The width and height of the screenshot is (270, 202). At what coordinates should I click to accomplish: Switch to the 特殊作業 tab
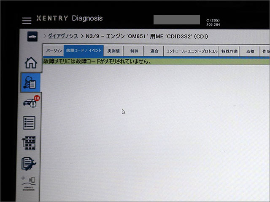(x=229, y=51)
